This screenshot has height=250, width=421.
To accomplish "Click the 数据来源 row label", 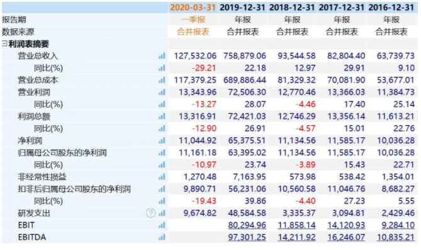I will [18, 31].
